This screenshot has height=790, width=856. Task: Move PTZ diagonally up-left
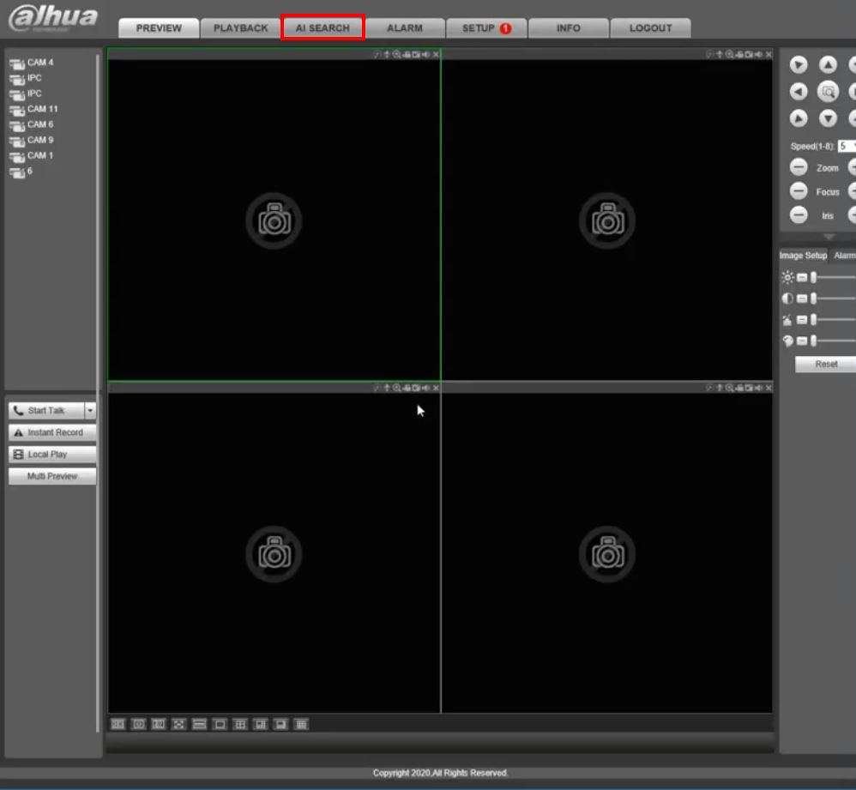pyautogui.click(x=799, y=65)
